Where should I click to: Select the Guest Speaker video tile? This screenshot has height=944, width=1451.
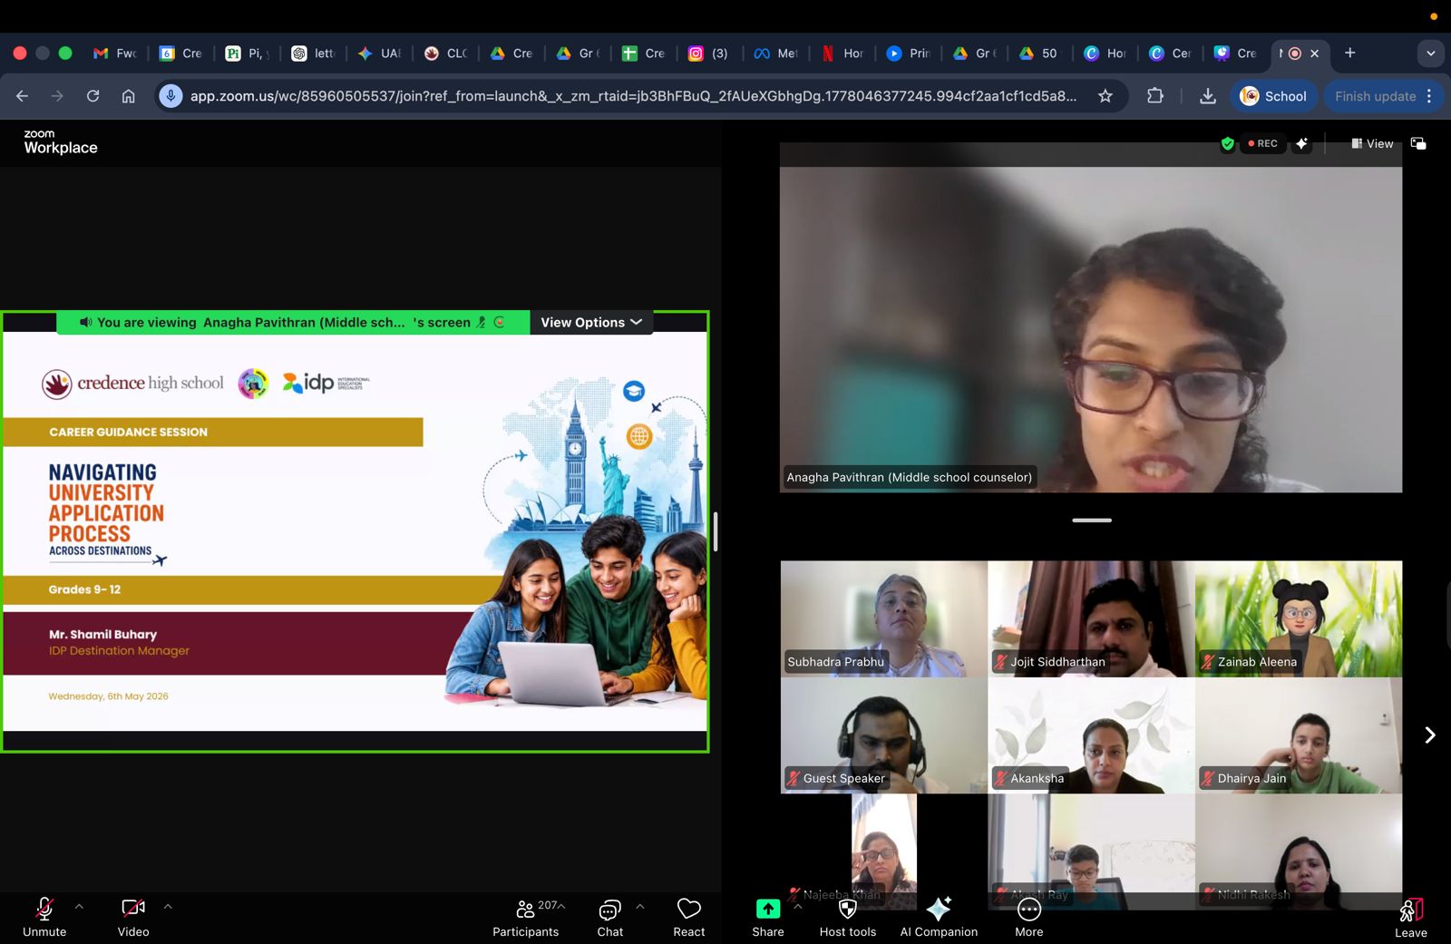click(x=884, y=735)
